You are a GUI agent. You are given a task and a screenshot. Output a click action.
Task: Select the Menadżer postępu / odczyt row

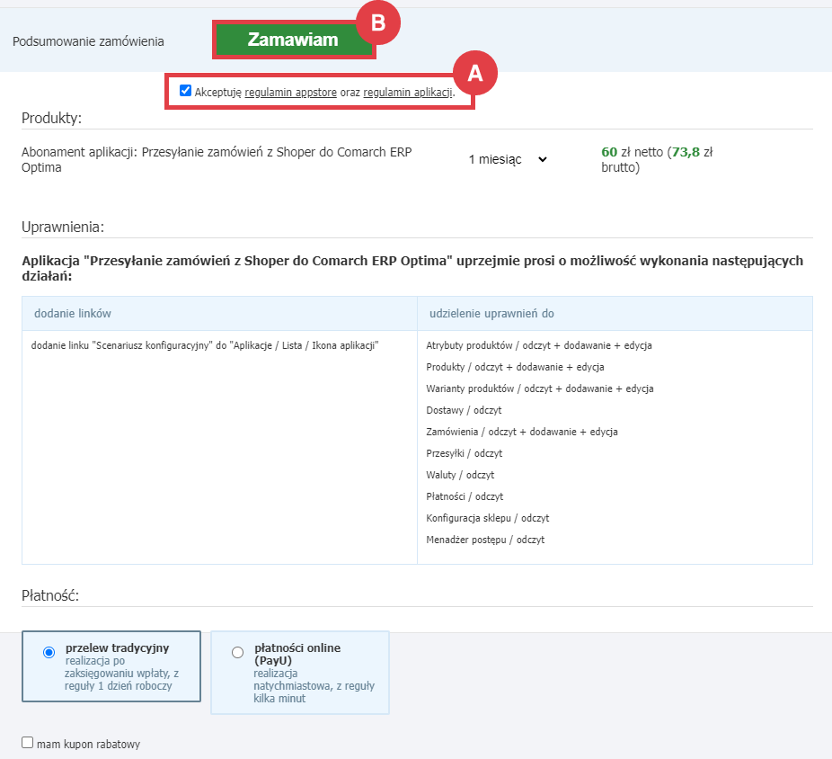coord(485,540)
